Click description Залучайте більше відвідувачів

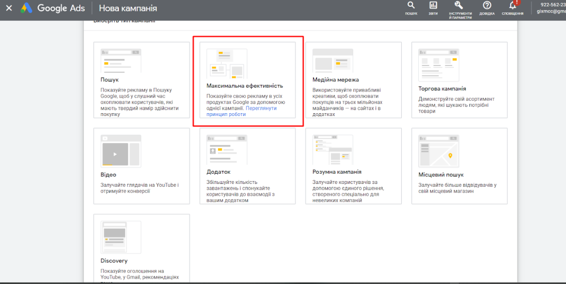457,188
